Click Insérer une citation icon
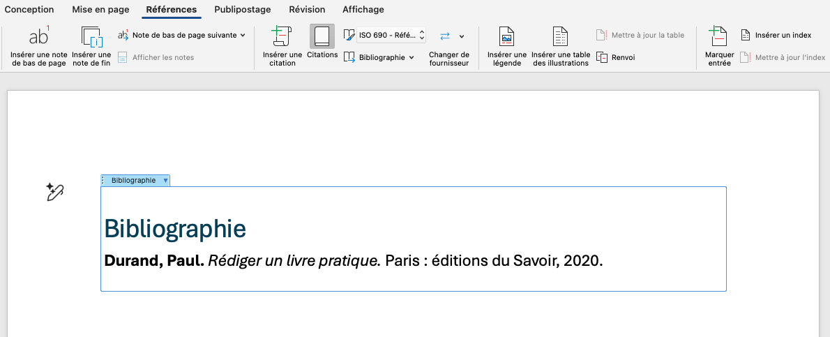The image size is (830, 337). (282, 37)
